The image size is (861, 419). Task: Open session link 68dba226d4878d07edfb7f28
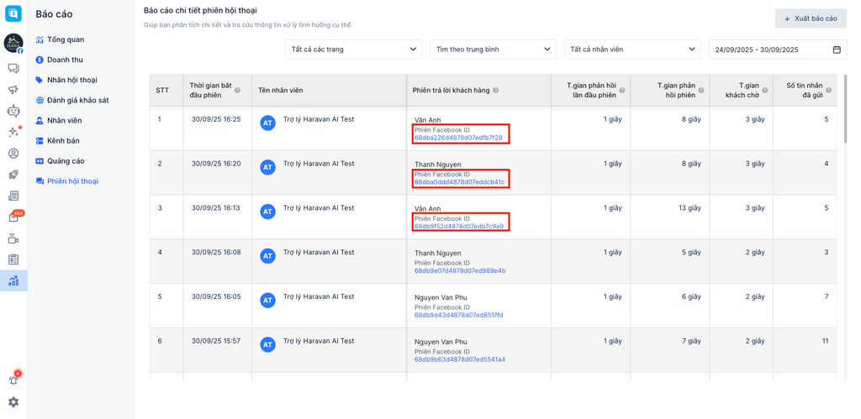click(x=458, y=138)
